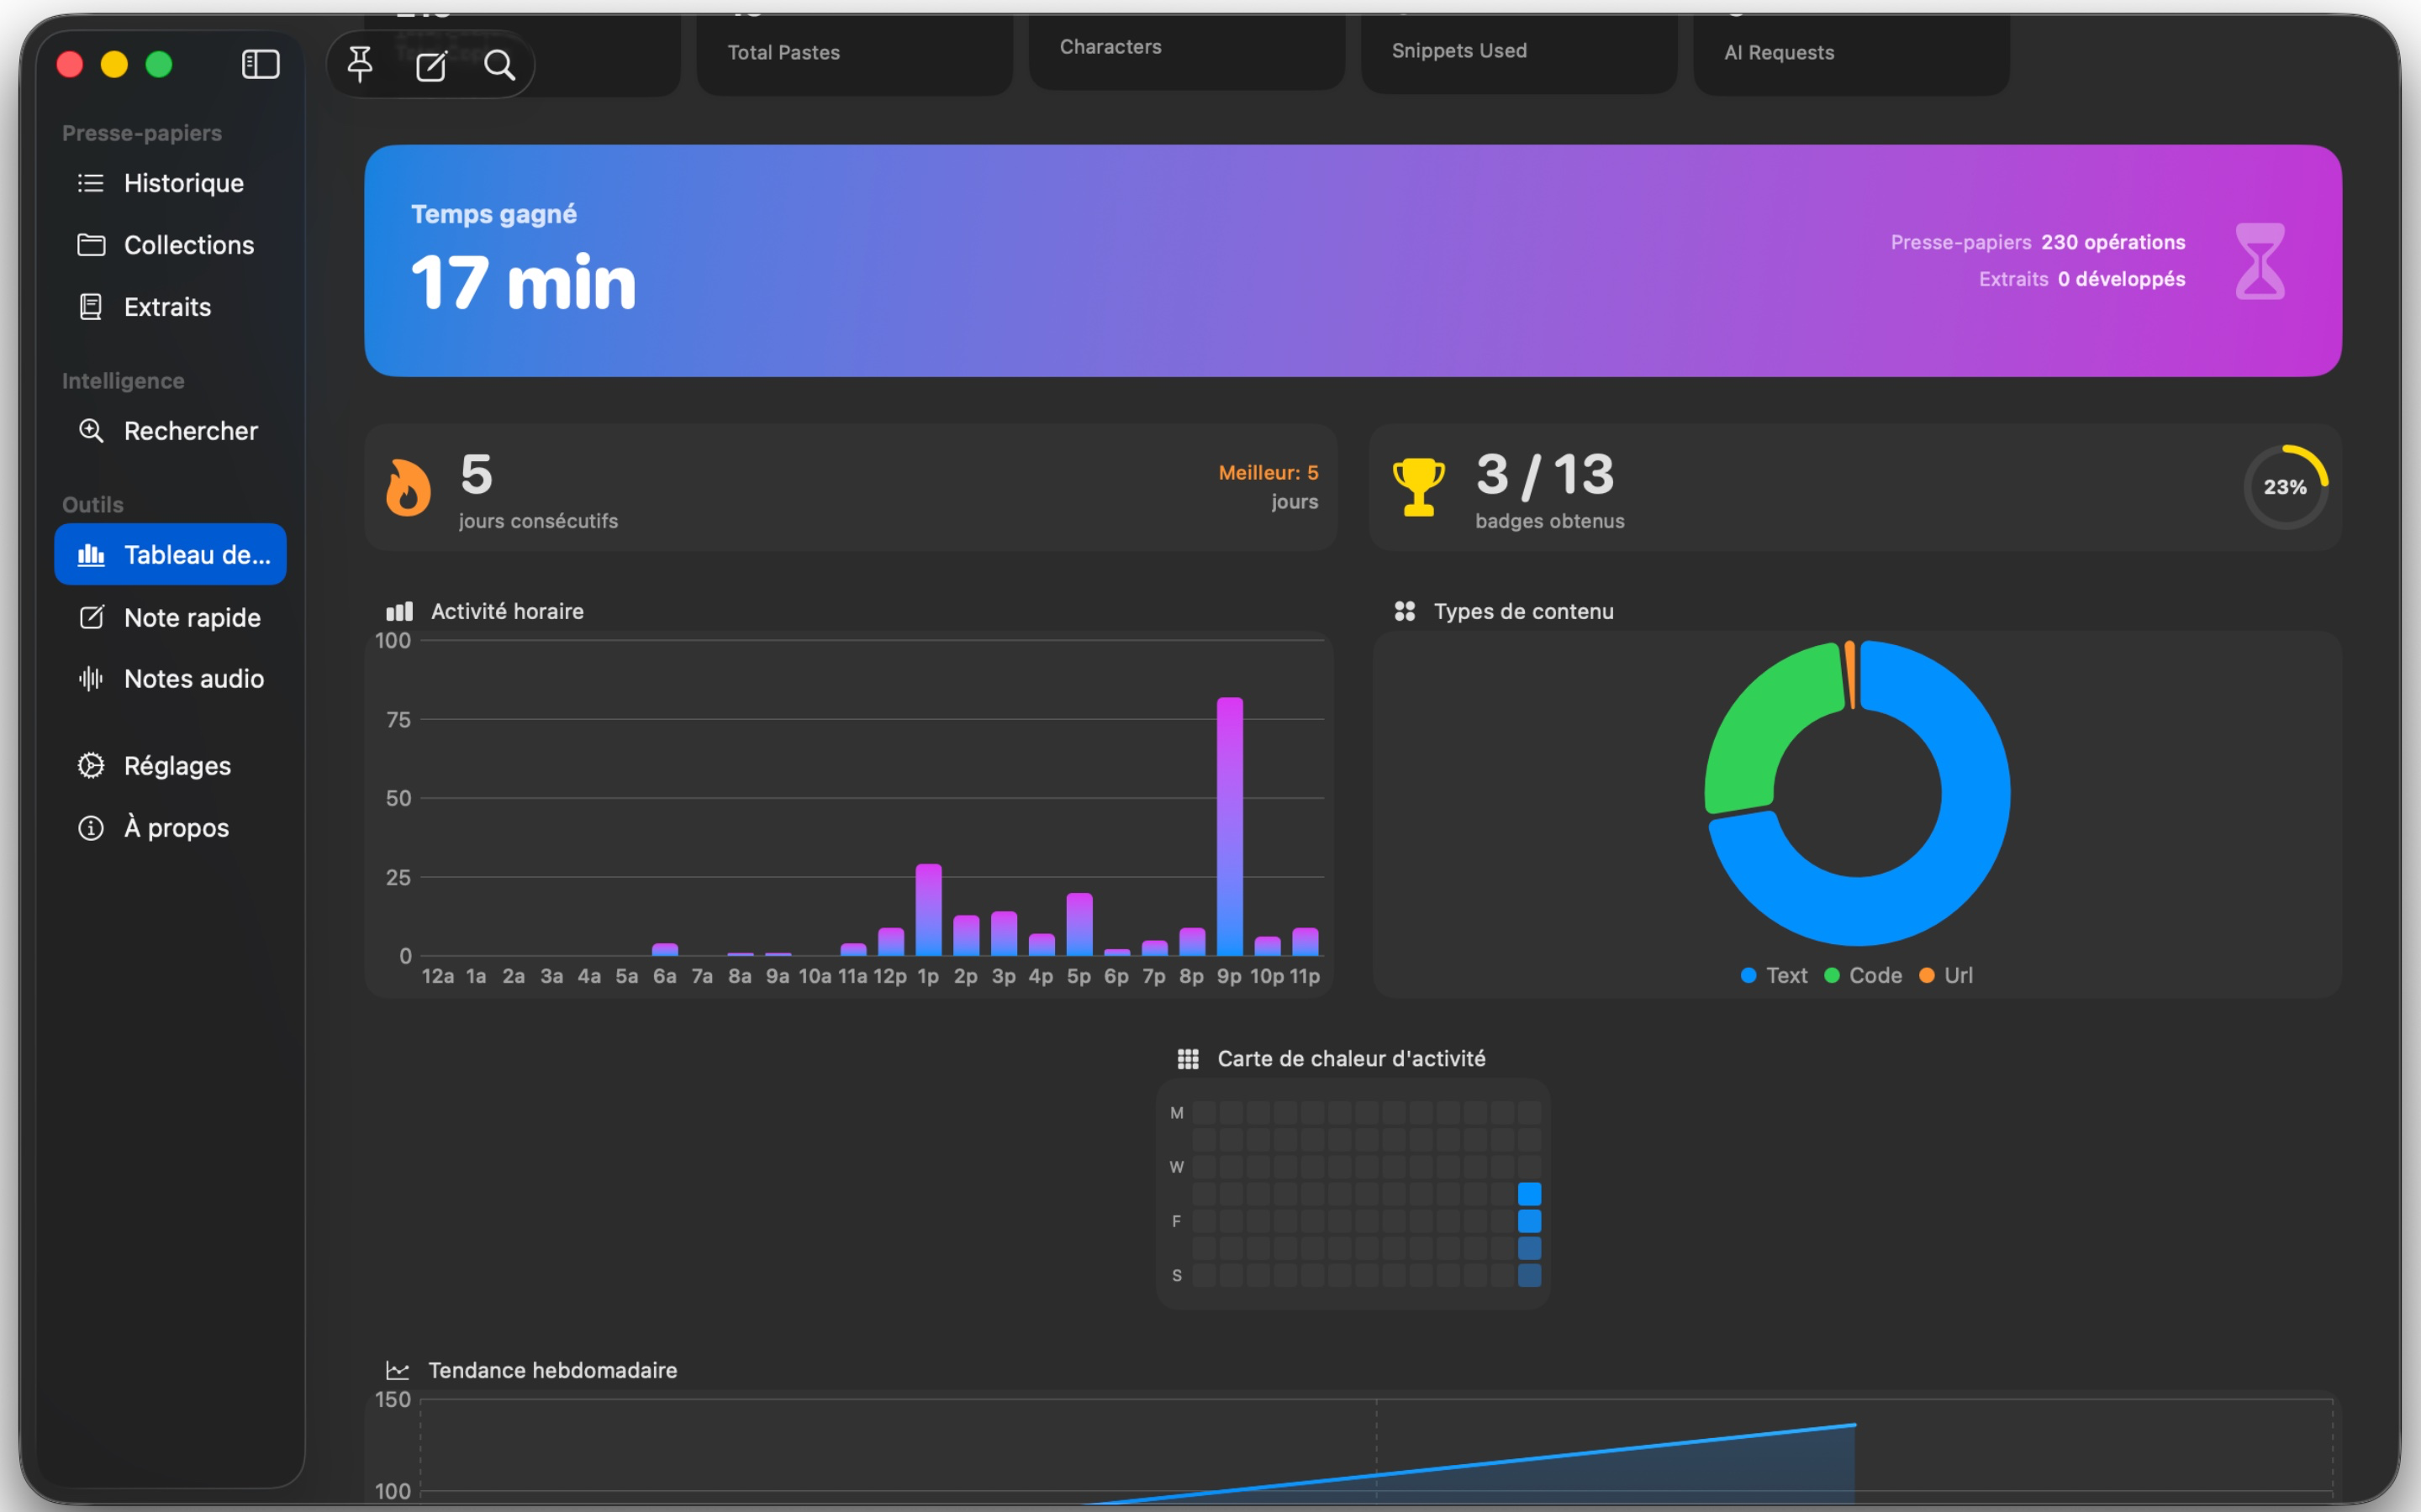Toggle the sidebar visibility button
This screenshot has height=1512, width=2421.
[x=260, y=65]
